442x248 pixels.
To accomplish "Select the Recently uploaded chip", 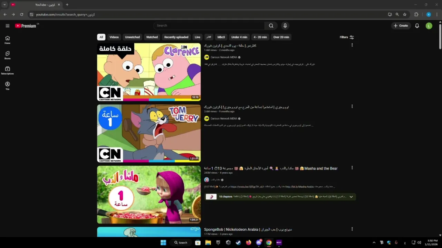I will [176, 37].
